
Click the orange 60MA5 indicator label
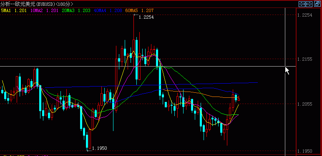tap(131, 10)
